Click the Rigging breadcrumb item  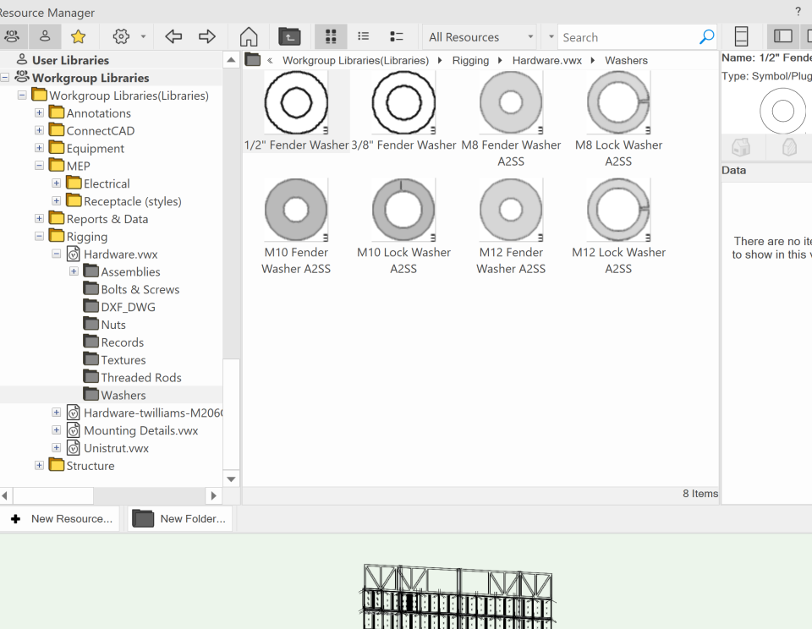pyautogui.click(x=471, y=60)
